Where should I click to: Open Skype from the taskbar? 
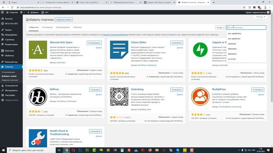coord(178,150)
